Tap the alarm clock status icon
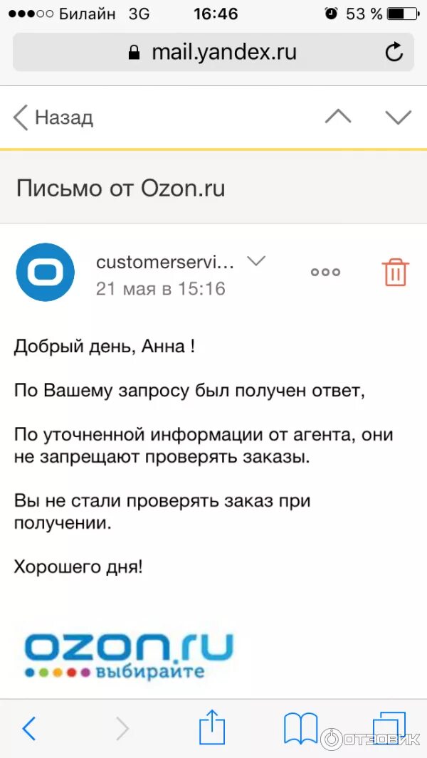This screenshot has width=427, height=758. [x=331, y=14]
